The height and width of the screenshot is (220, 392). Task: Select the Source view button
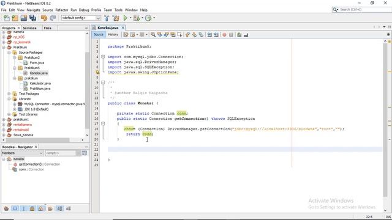pos(99,34)
